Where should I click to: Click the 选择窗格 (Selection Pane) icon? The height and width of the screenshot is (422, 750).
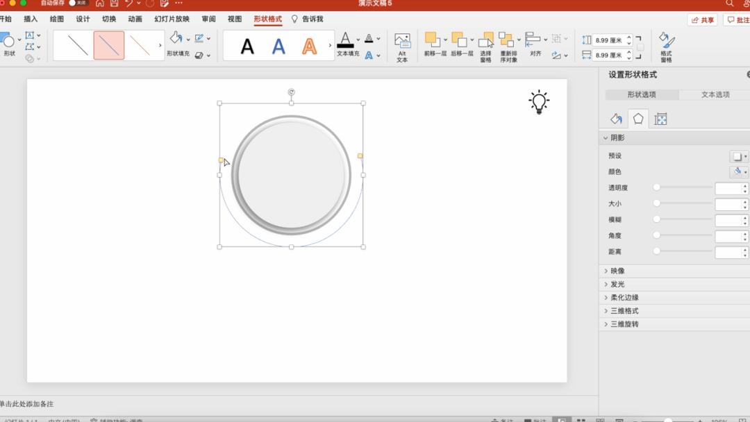[485, 45]
